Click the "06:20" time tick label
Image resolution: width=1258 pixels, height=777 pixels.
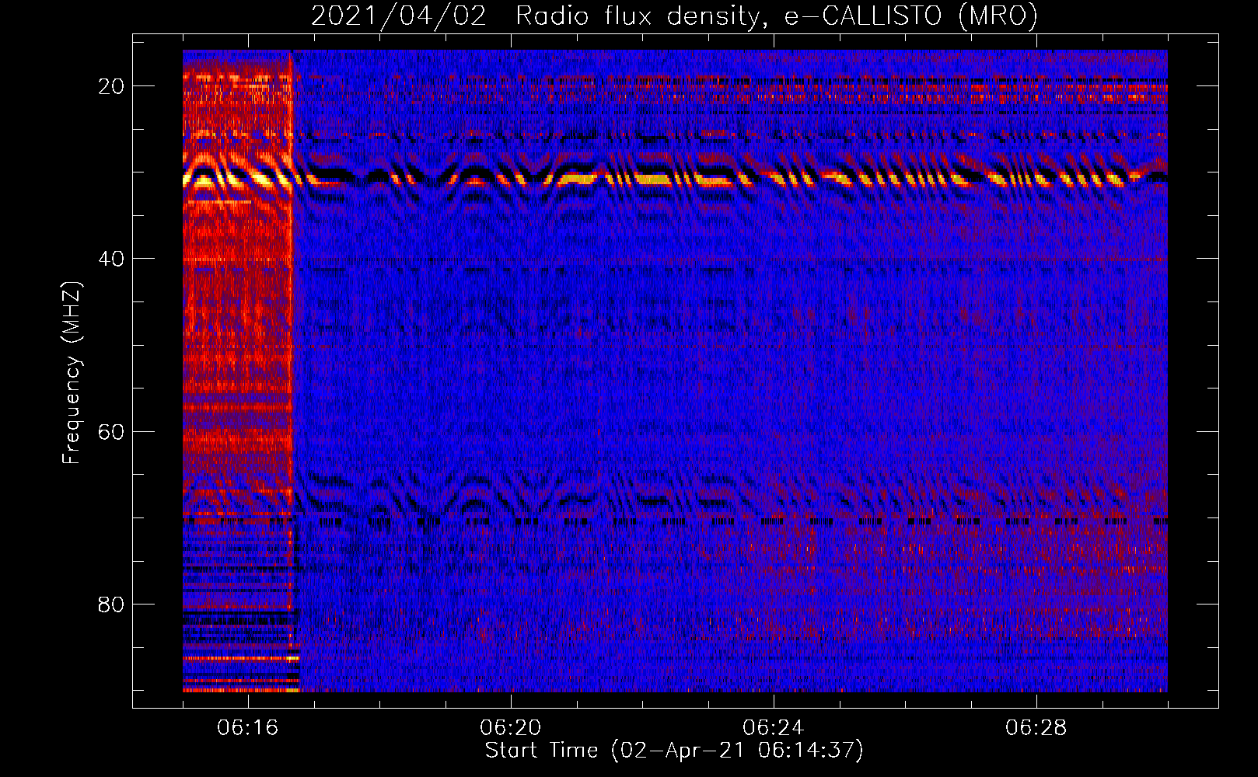[x=511, y=728]
